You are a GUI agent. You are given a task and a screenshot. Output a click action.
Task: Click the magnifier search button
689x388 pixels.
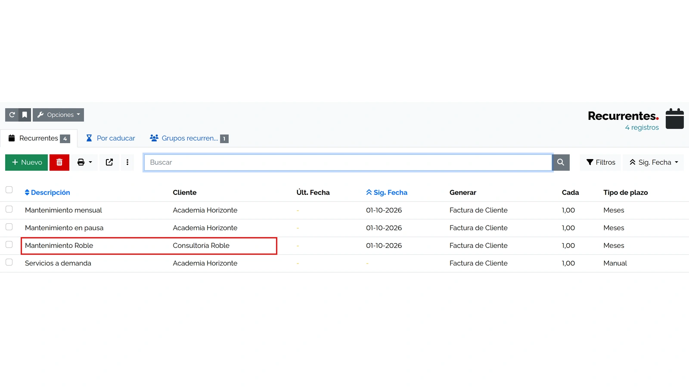click(561, 163)
